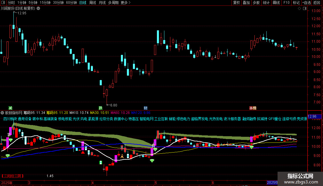Toggle the right side panel icon
323x186 pixels.
305,9
